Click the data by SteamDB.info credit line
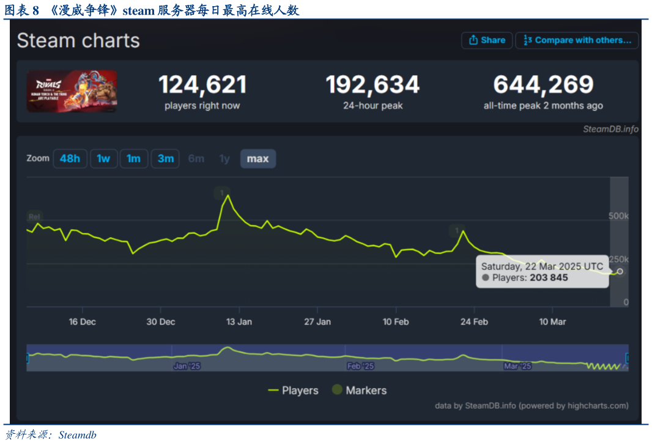Viewport: 652px width, 443px height. pyautogui.click(x=532, y=406)
